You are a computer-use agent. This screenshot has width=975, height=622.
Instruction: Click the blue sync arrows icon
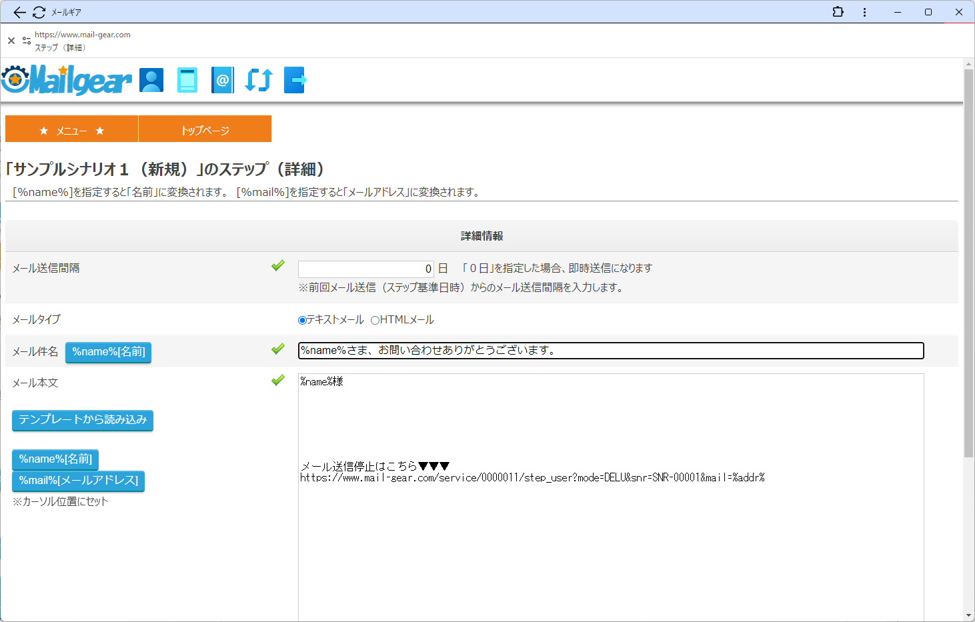pyautogui.click(x=259, y=80)
